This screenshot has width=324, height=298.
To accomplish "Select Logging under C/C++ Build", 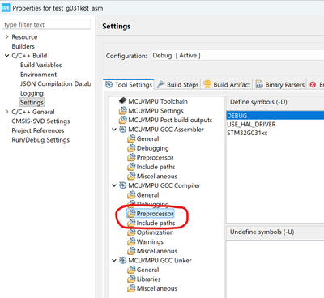I will (x=32, y=93).
